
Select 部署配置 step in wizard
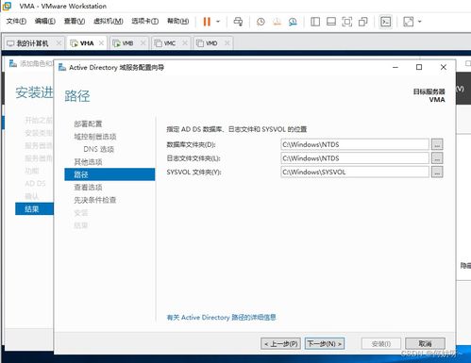click(88, 124)
